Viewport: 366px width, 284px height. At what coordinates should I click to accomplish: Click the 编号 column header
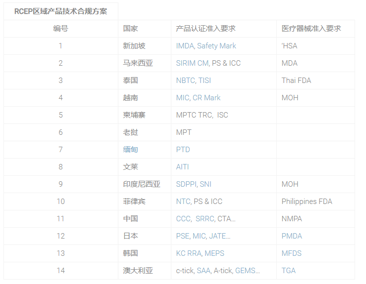61,29
